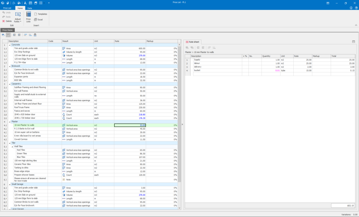
Task: Click the collapse rows icon in Price Items toolbar
Action: 19,35
